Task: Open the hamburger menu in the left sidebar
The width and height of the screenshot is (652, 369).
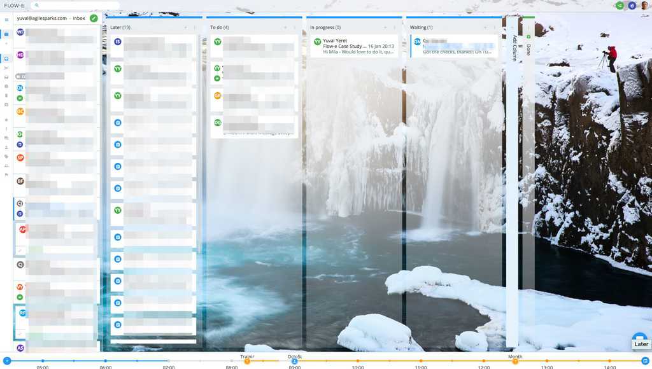Action: [6, 20]
